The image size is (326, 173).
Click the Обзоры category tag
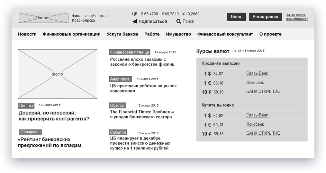[117, 105]
